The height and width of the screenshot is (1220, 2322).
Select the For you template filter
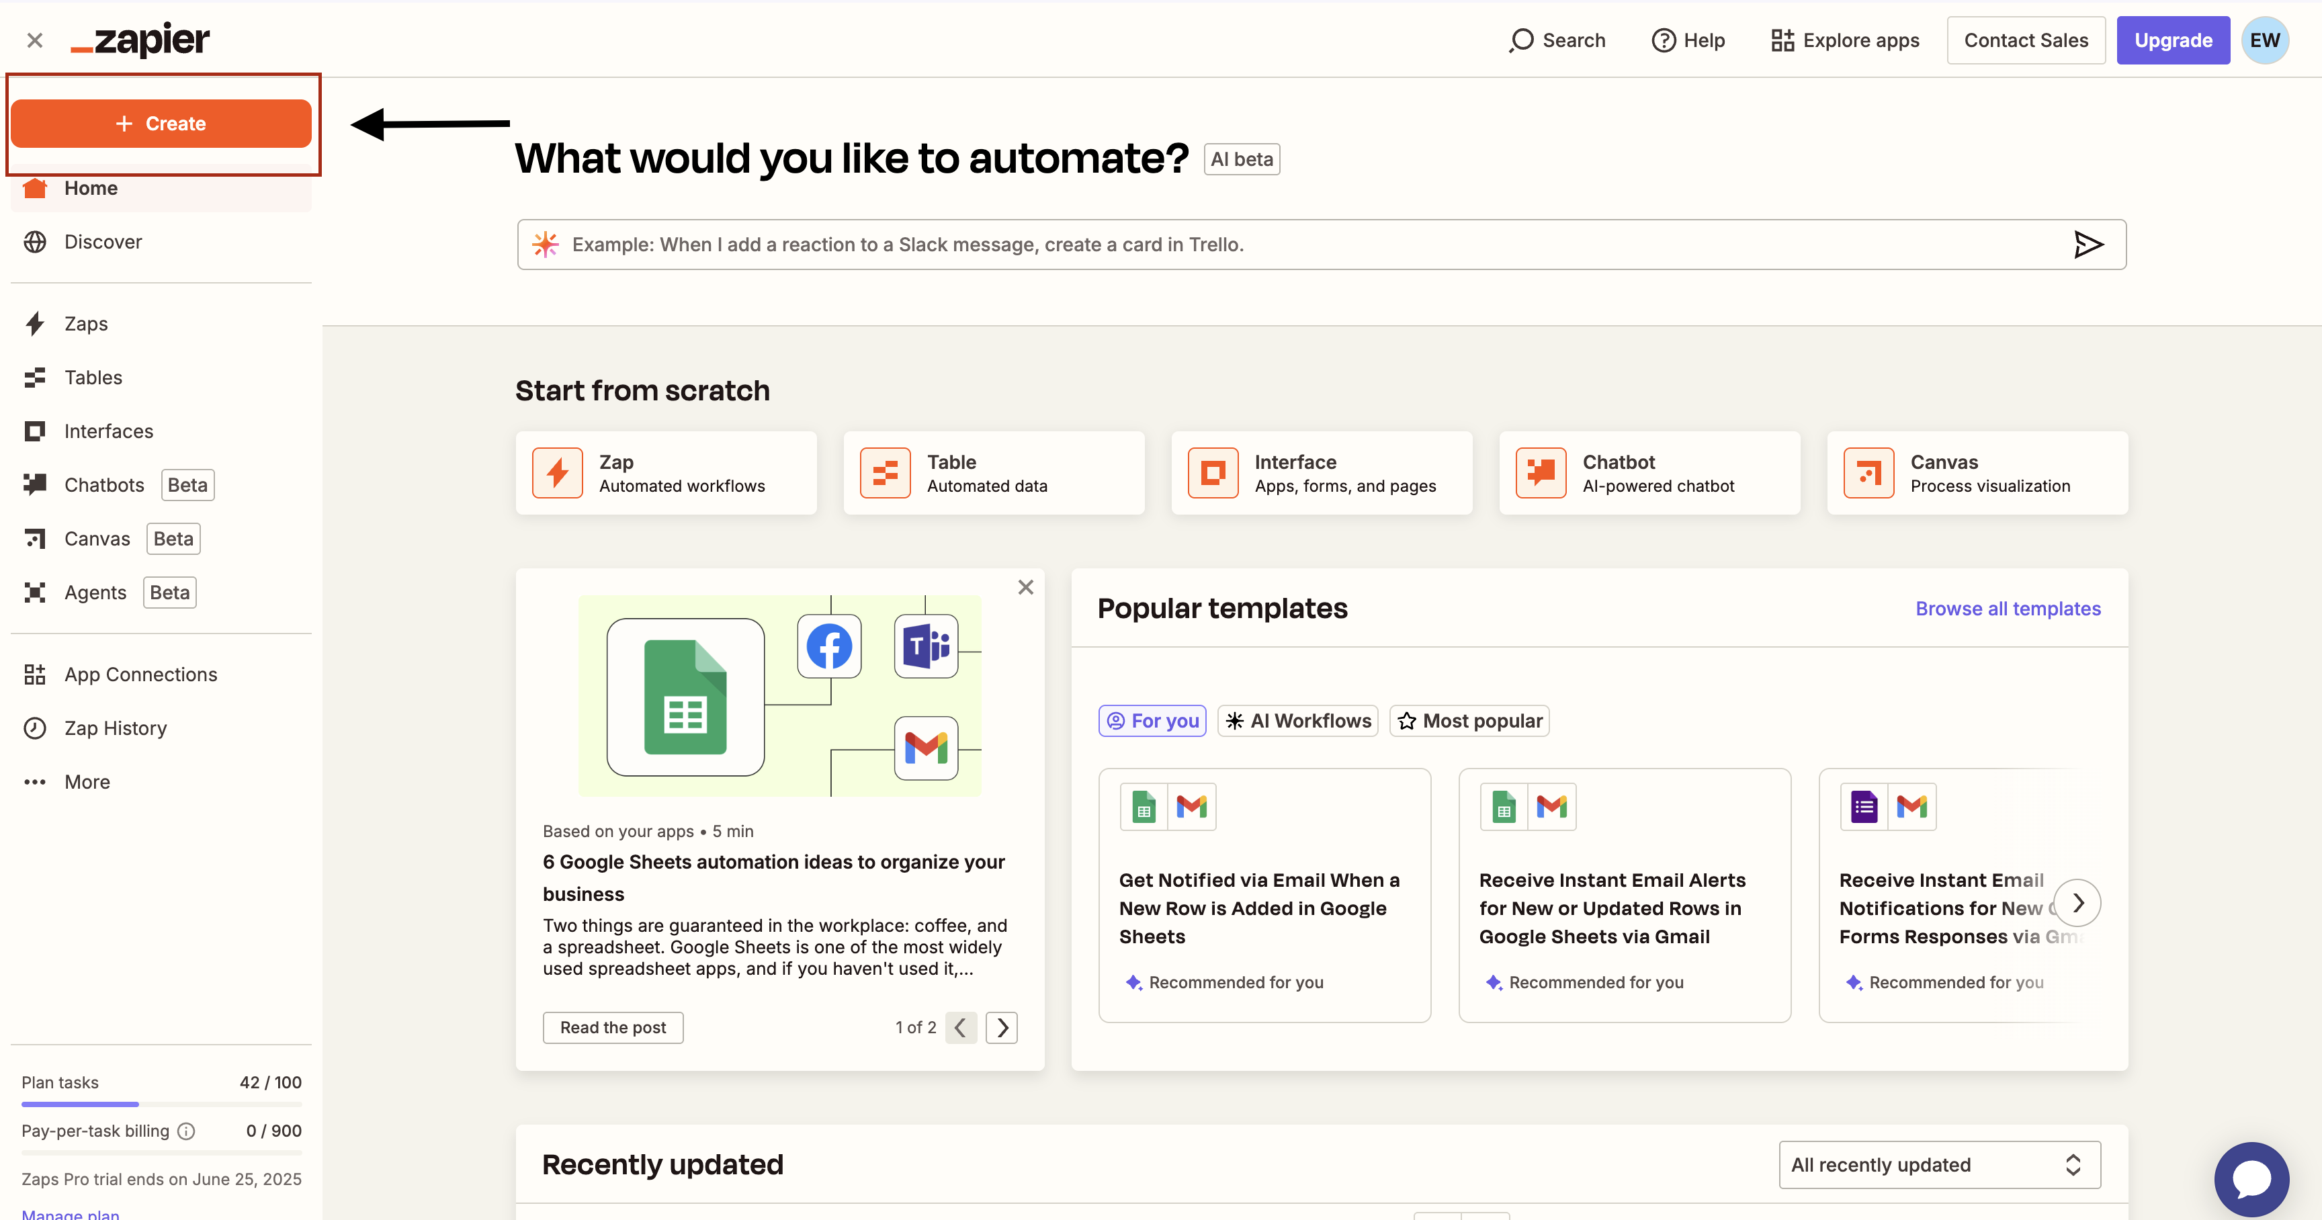[1152, 721]
